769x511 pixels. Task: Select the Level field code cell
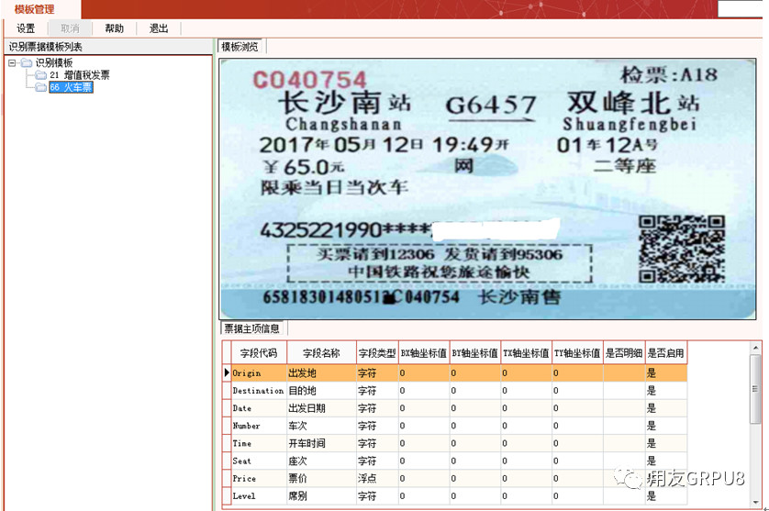click(x=259, y=496)
